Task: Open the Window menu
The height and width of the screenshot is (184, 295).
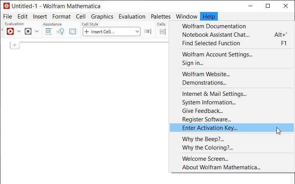Action: click(x=186, y=17)
